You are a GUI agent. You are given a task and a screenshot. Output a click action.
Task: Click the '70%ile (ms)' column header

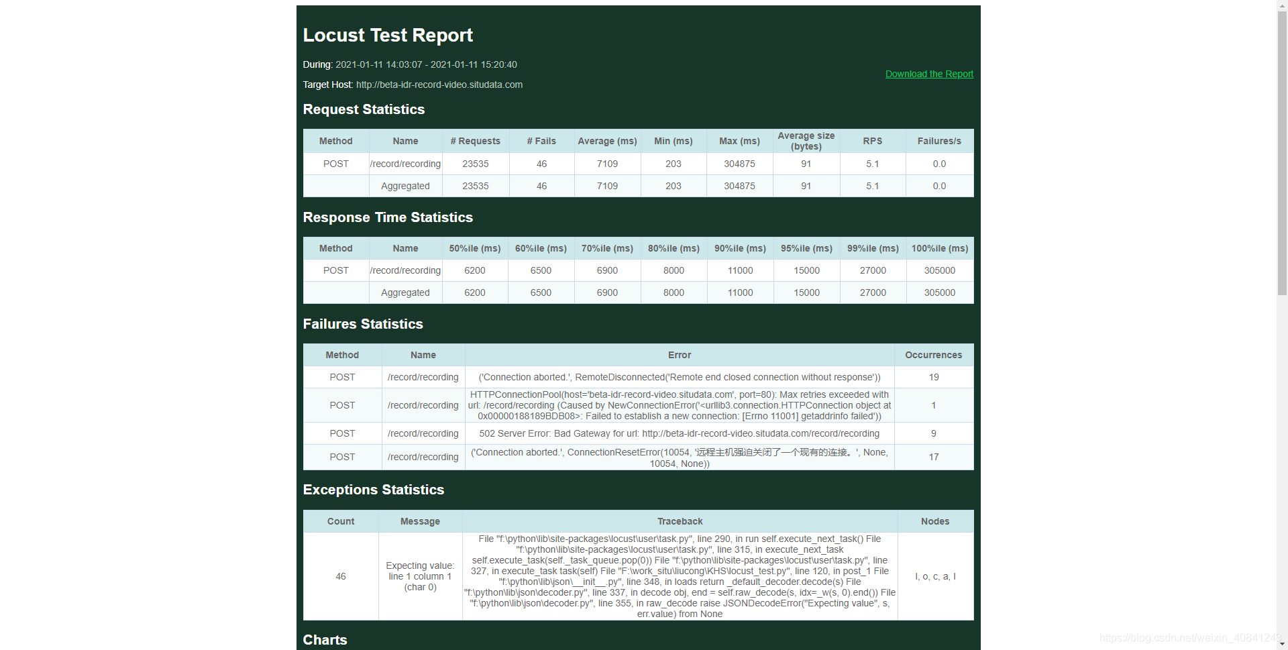pyautogui.click(x=607, y=248)
